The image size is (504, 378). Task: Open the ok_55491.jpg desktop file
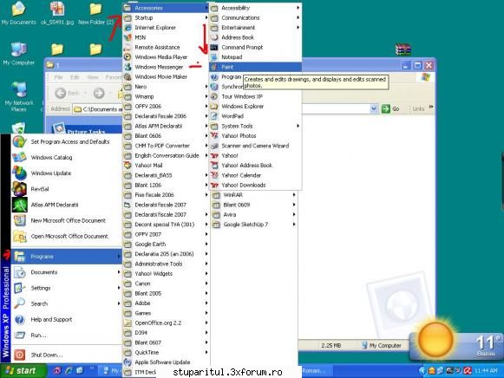[x=57, y=14]
